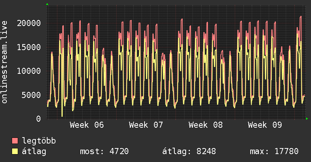Click the green arrow ending the x-axis
The width and height of the screenshot is (311, 162).
coord(307,119)
